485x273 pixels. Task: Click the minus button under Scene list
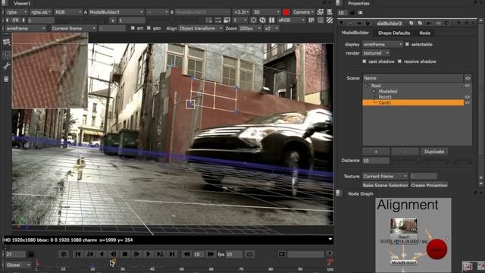coord(405,152)
